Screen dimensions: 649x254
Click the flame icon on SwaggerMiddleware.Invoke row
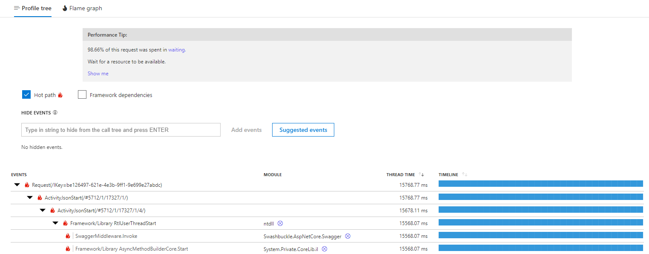[x=68, y=236]
